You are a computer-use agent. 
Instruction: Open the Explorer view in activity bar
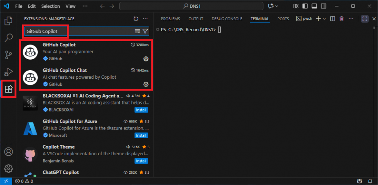[9, 21]
